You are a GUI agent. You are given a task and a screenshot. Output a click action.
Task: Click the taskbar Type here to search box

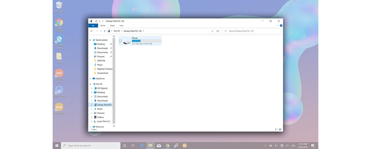point(91,145)
